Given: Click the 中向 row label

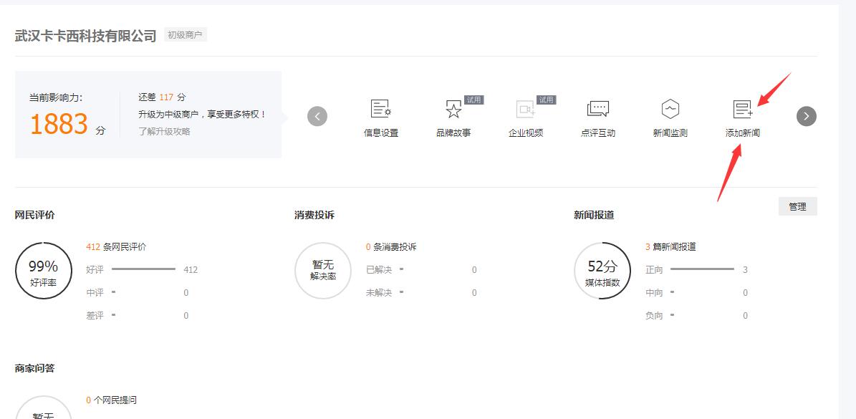Looking at the screenshot, I should coord(654,293).
